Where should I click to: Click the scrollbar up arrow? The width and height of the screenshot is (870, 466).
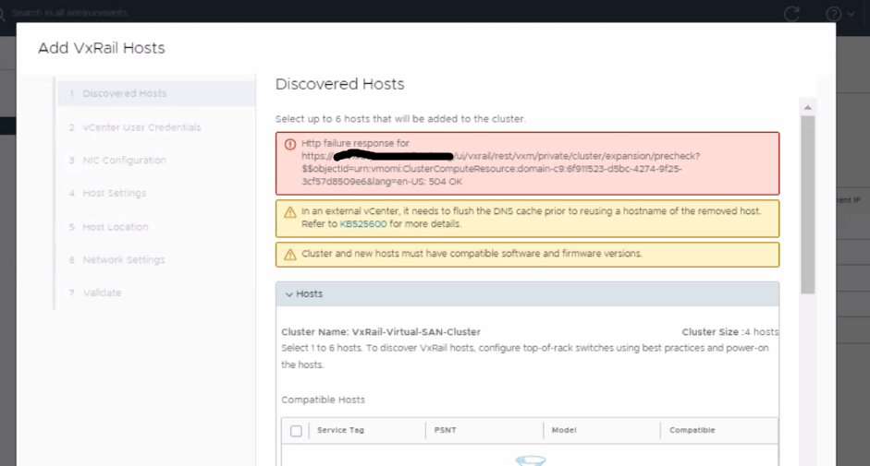tap(807, 106)
